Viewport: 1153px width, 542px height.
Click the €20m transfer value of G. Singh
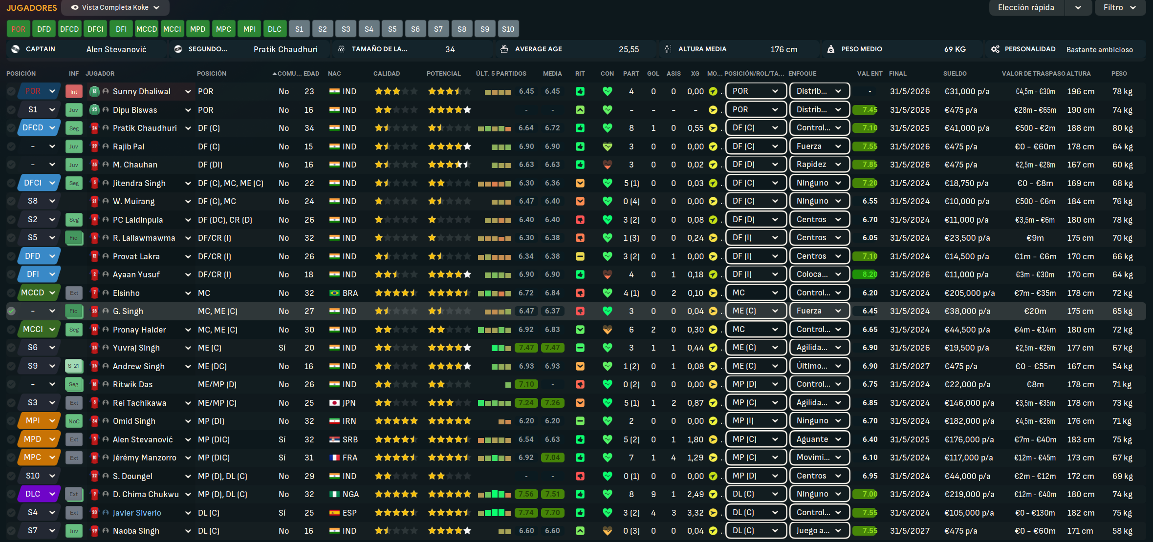click(x=1035, y=311)
